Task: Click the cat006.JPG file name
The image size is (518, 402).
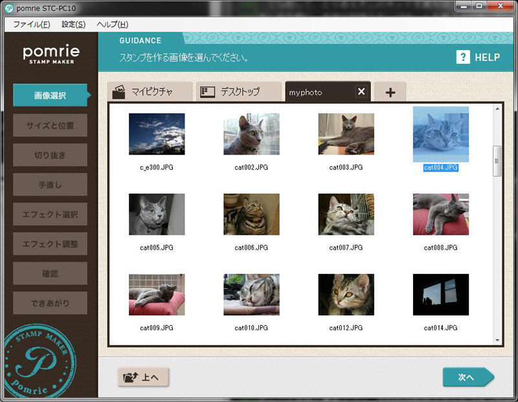Action: point(251,248)
